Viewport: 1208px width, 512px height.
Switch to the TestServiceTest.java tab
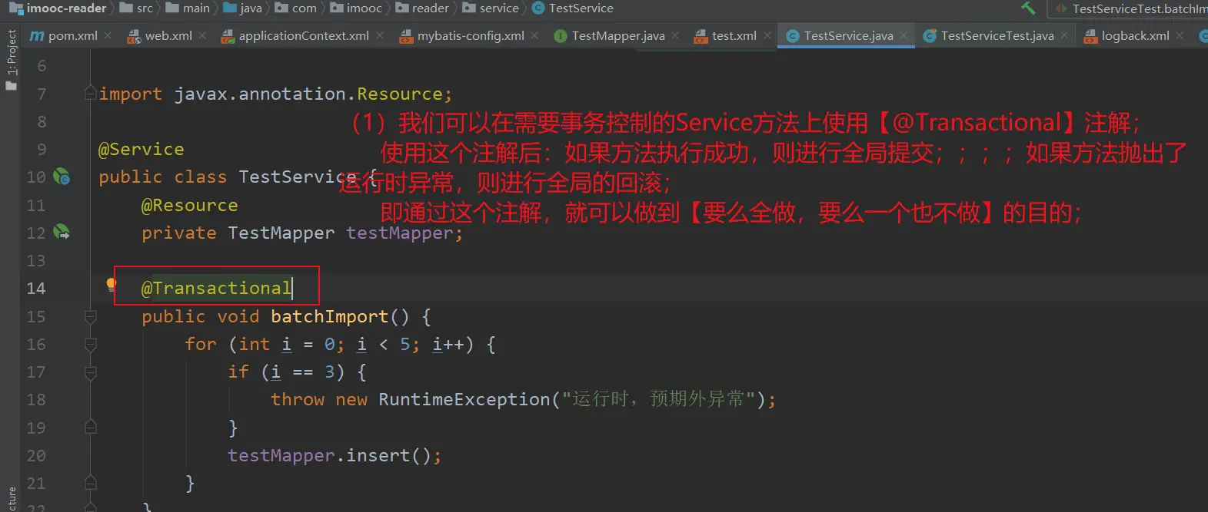(997, 36)
